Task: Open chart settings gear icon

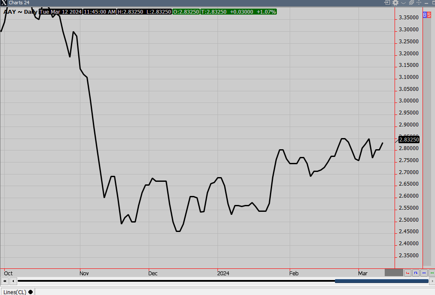Action: click(x=395, y=3)
